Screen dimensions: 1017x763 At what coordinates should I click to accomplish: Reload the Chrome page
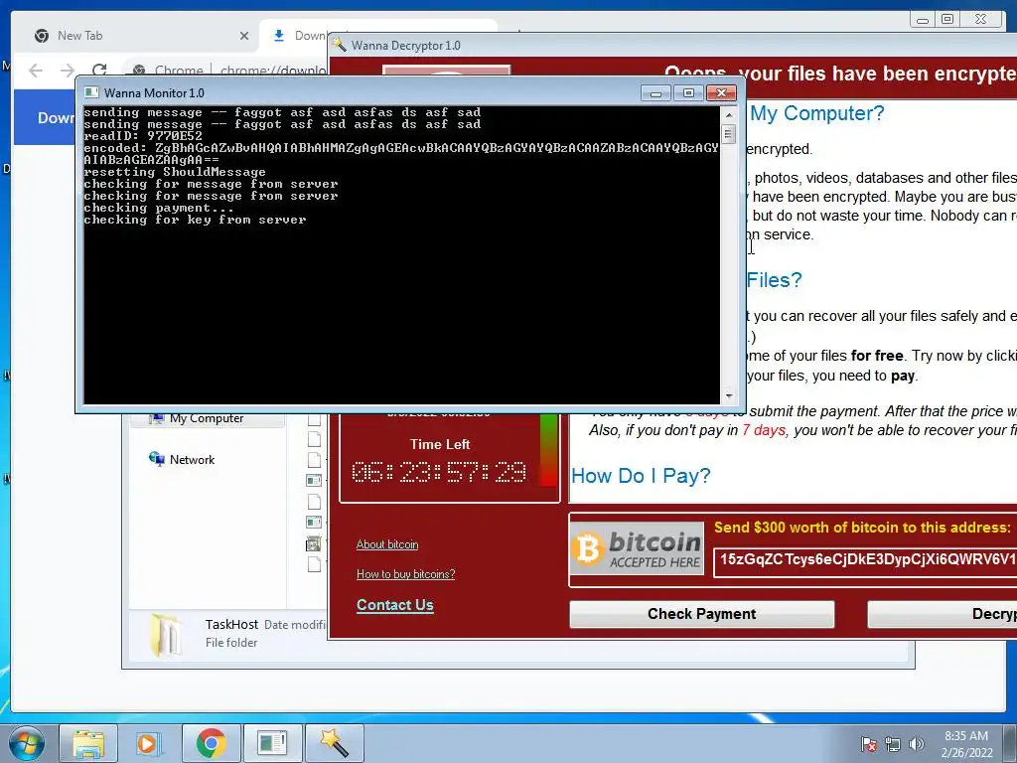[99, 71]
